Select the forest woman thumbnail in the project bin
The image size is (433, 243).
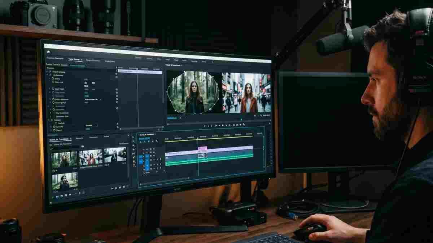coord(64,159)
